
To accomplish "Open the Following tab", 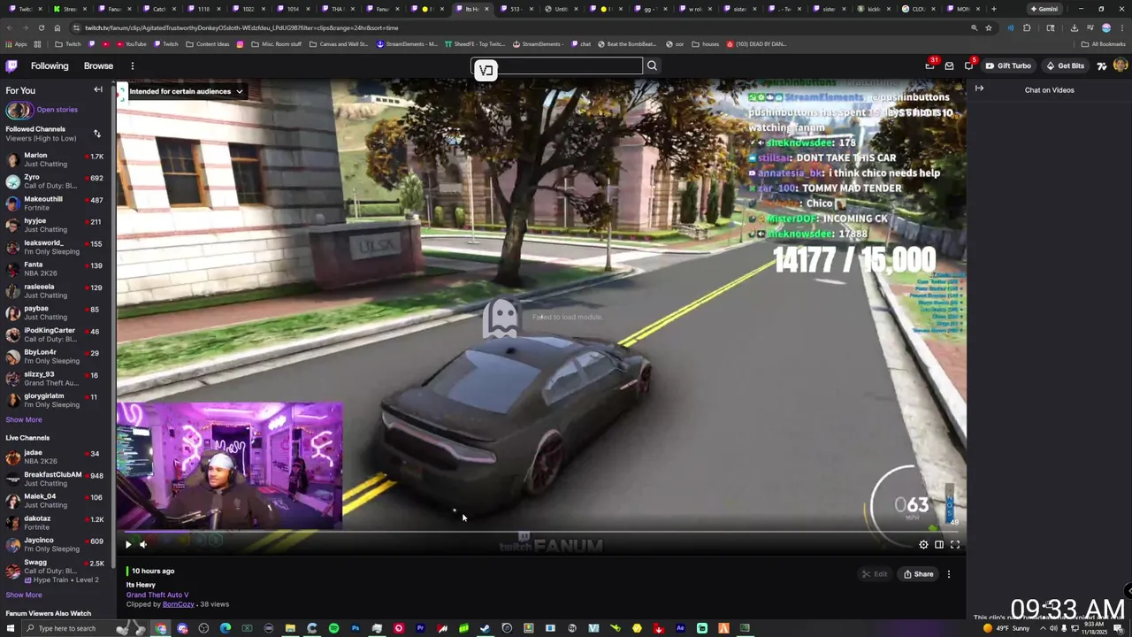I will pyautogui.click(x=50, y=65).
